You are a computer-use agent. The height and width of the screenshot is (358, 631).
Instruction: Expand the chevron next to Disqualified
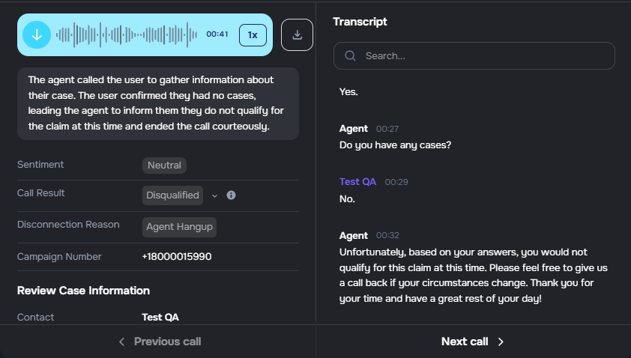tap(214, 195)
